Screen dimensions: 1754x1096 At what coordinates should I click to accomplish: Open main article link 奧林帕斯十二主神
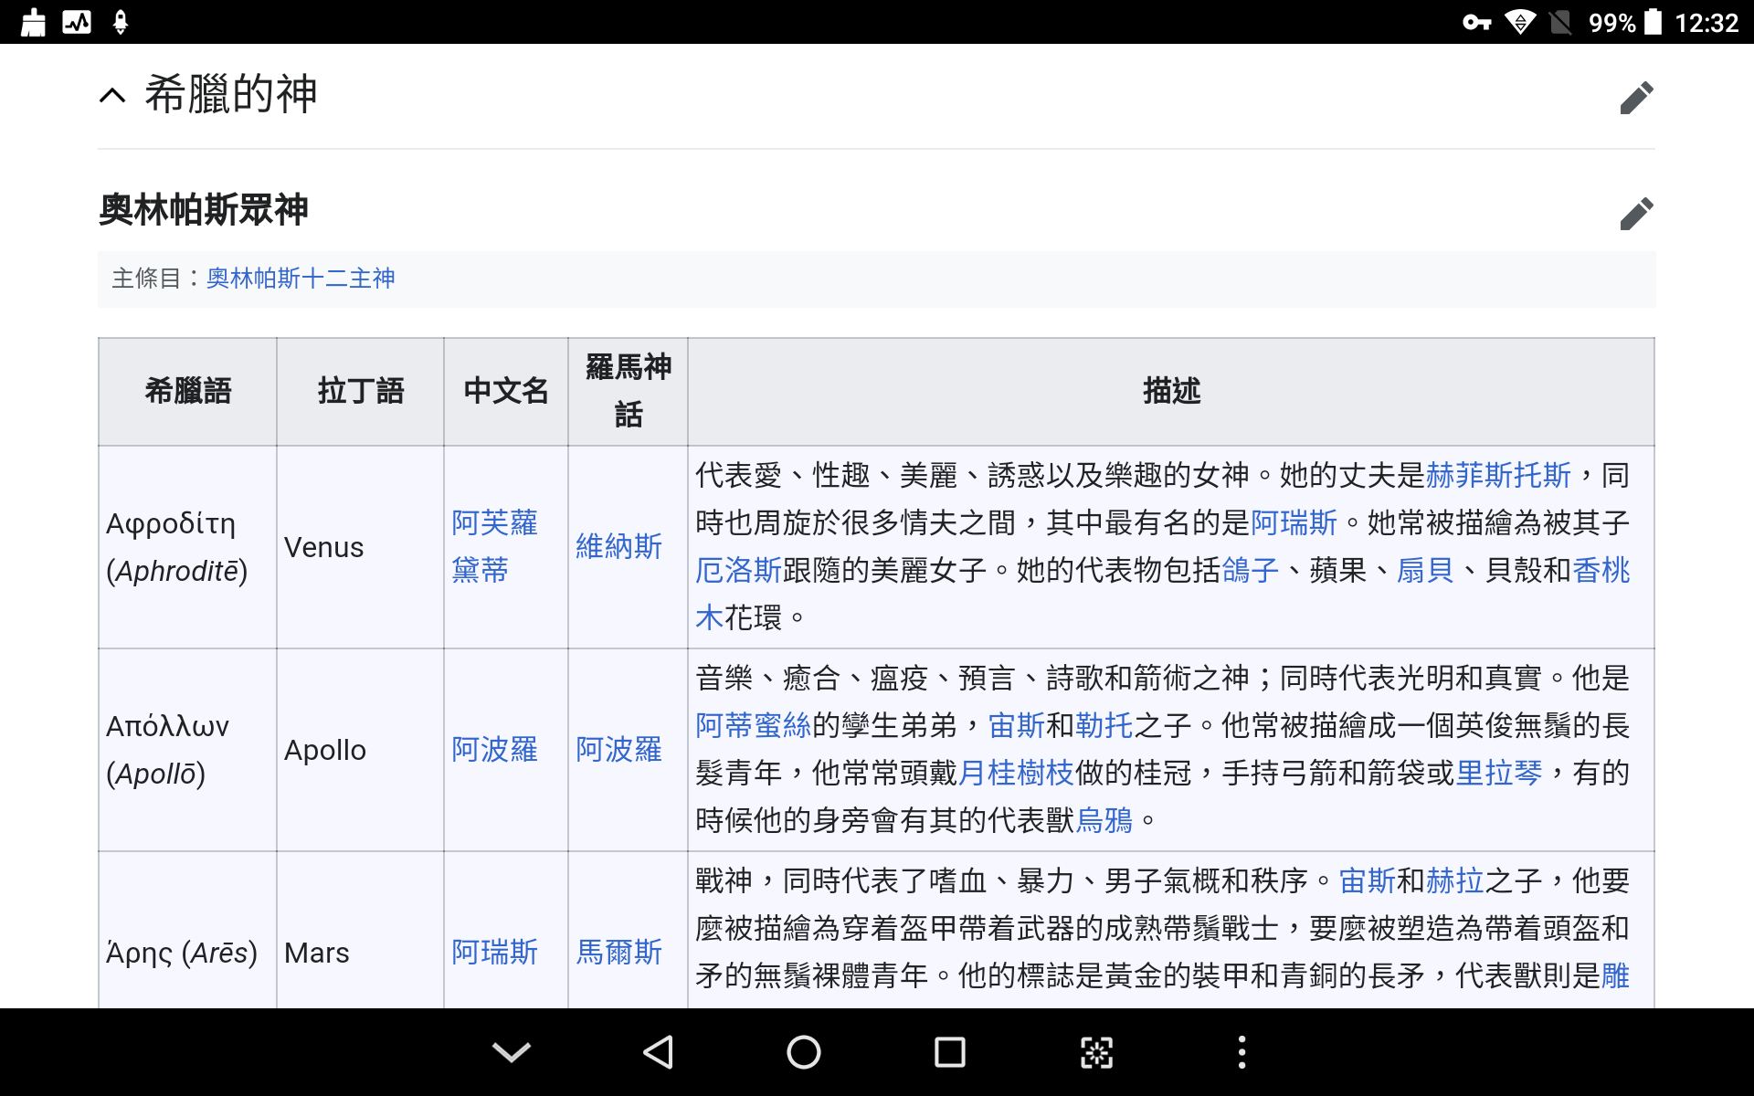click(301, 279)
